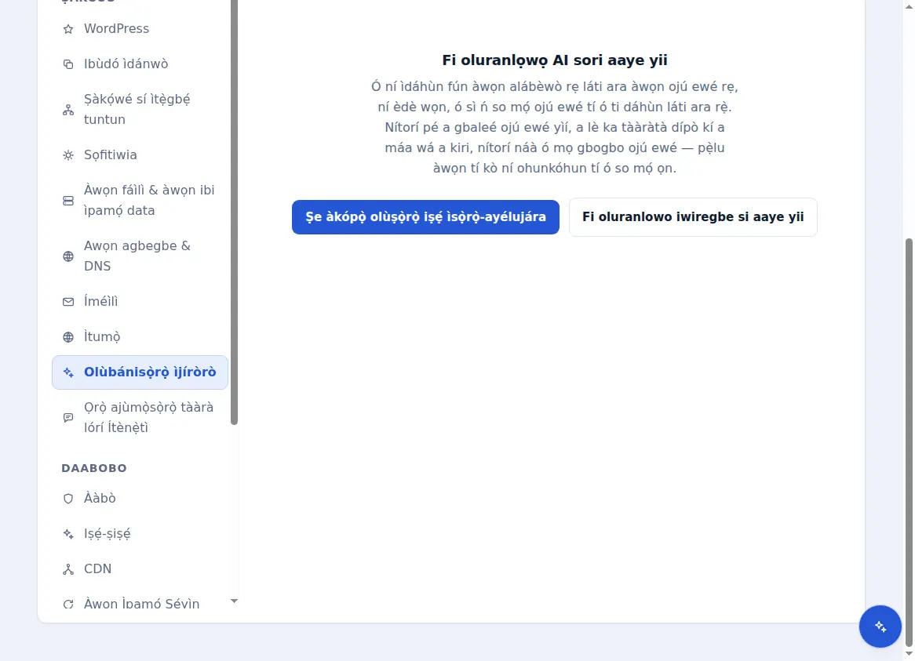915x661 pixels.
Task: Click the DAABOBO section heading
Action: click(94, 468)
